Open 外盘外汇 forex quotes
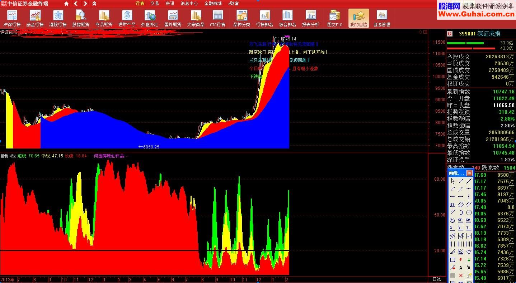Viewport: 516px width, 283px height. pos(150,18)
